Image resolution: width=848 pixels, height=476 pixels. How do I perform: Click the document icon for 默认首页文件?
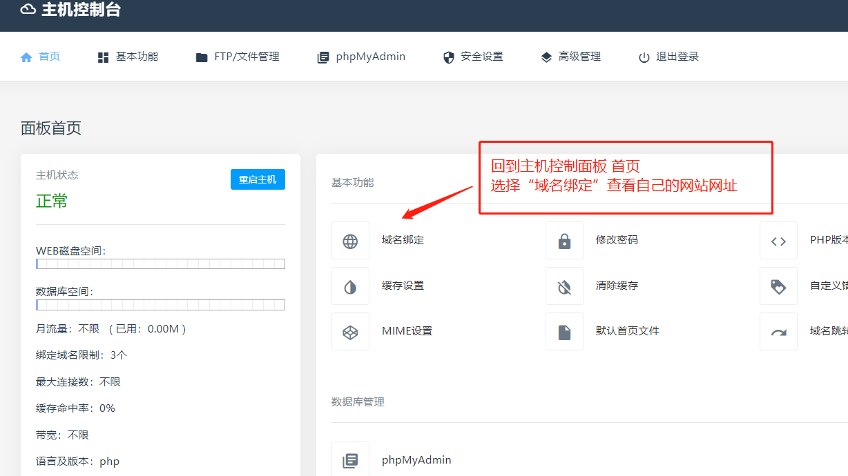tap(564, 331)
